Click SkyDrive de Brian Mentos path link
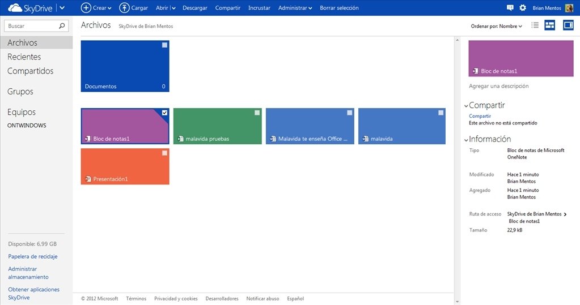This screenshot has height=305, width=580. pyautogui.click(x=534, y=214)
